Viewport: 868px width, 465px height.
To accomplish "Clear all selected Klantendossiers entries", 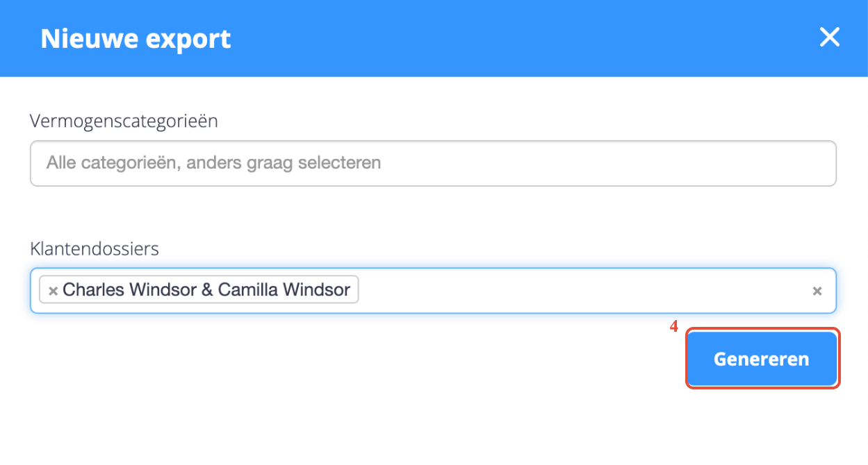I will [x=817, y=291].
